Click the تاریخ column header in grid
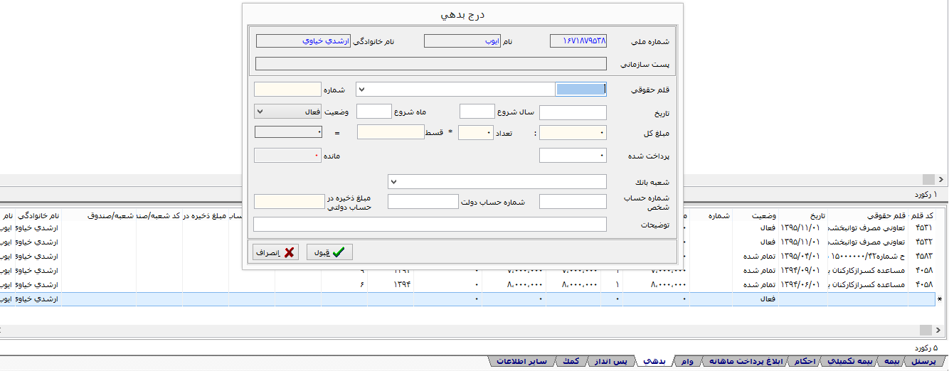The image size is (949, 371). [803, 215]
